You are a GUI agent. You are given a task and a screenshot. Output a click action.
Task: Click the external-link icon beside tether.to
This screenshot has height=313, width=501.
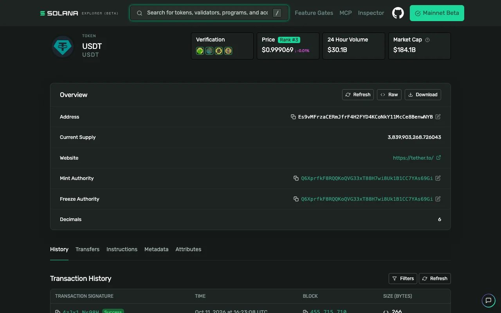(438, 158)
